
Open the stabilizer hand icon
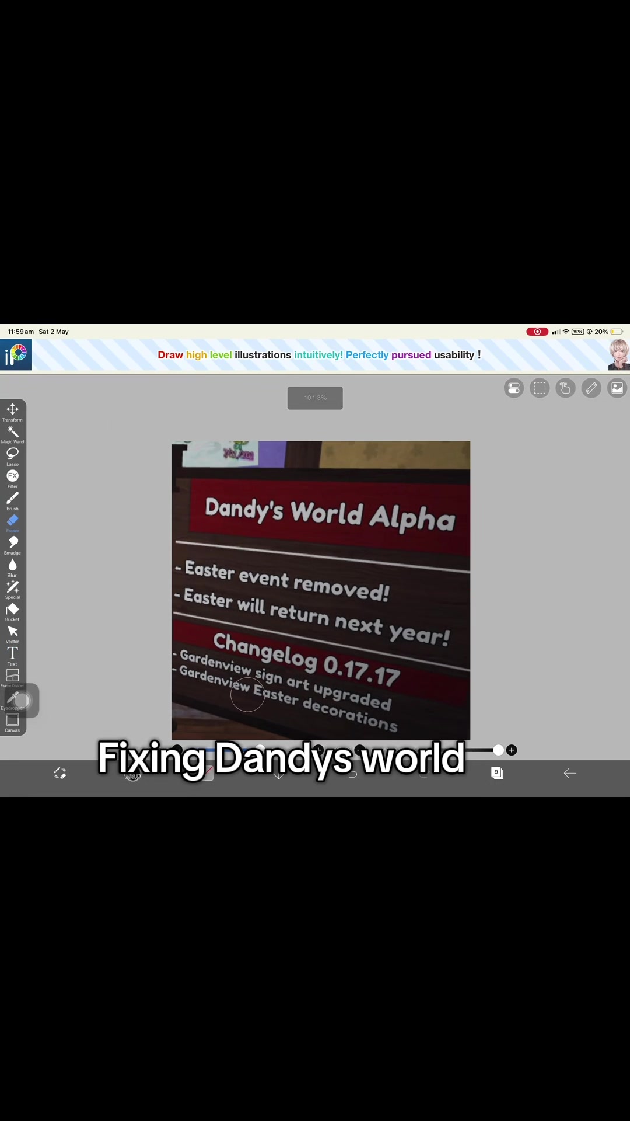pos(565,388)
